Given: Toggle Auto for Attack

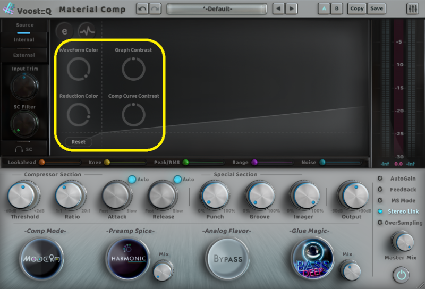Looking at the screenshot, I should pyautogui.click(x=132, y=180).
